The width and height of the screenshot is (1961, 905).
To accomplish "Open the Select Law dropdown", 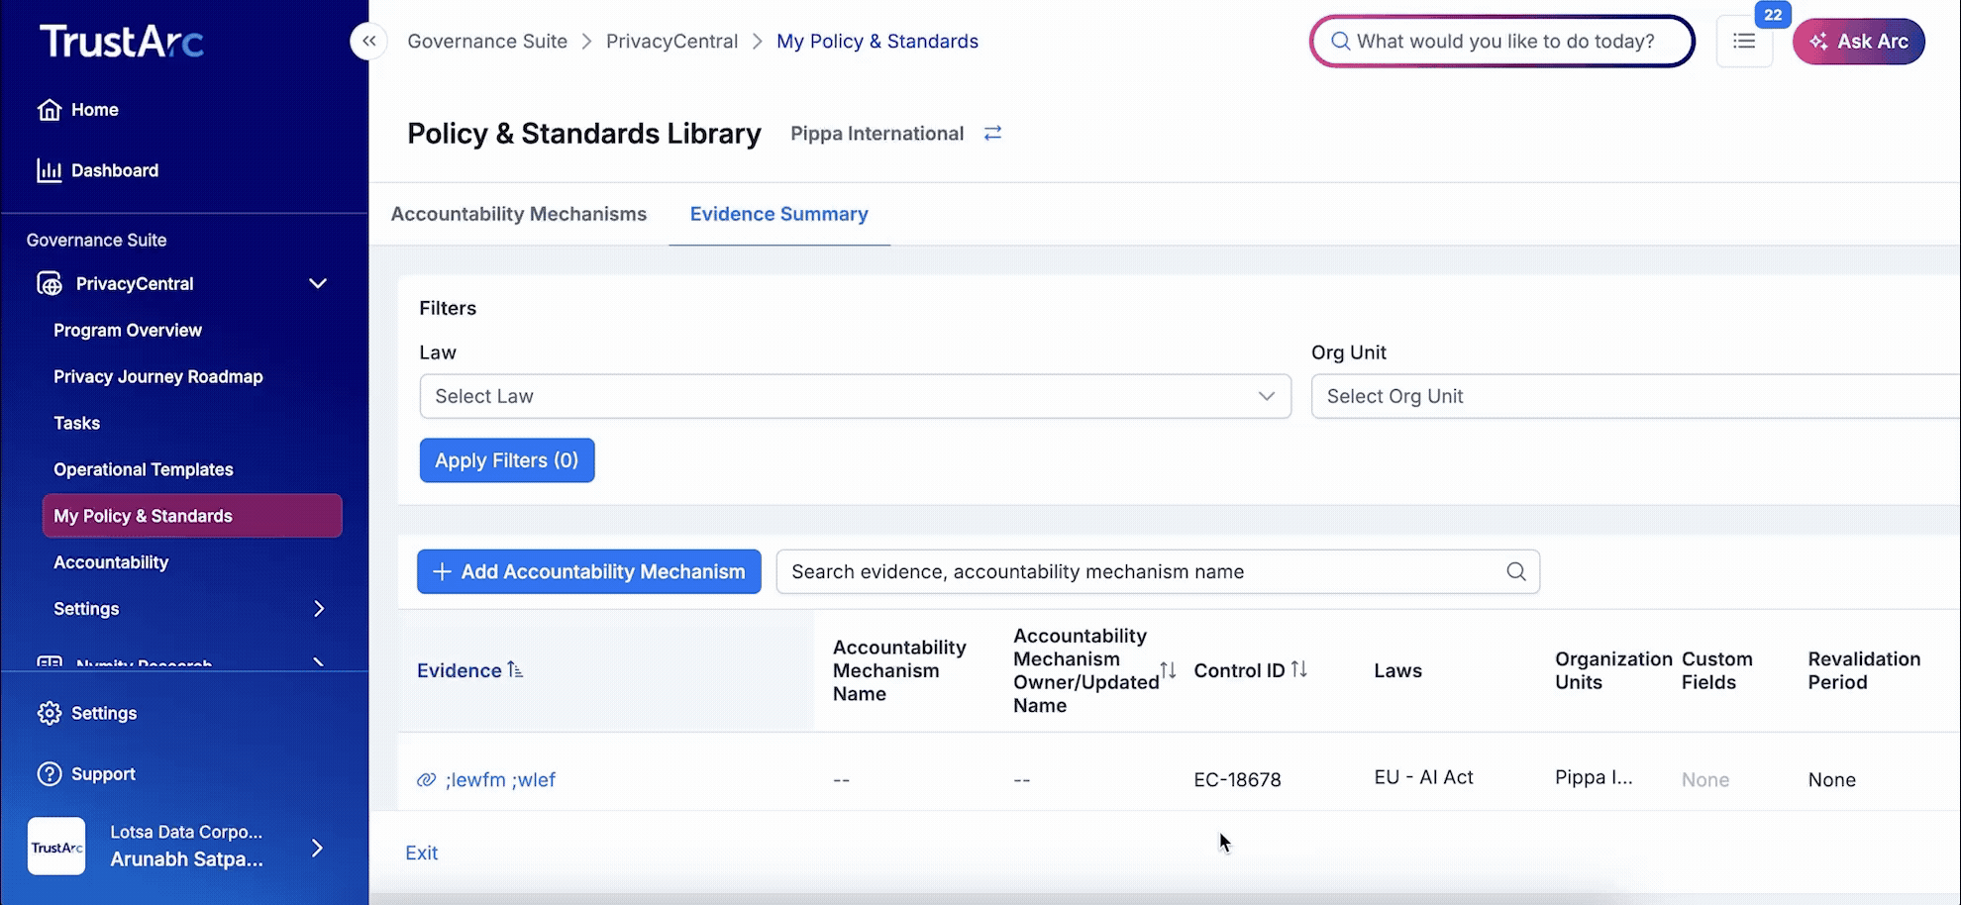I will coord(855,396).
